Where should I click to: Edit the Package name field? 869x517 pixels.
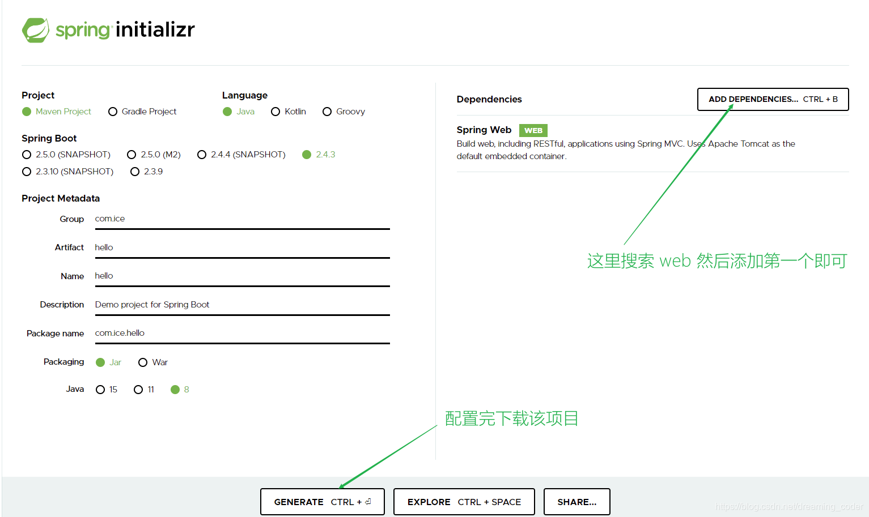(x=242, y=334)
